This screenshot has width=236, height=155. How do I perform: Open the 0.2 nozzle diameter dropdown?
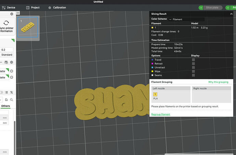[x=6, y=50]
